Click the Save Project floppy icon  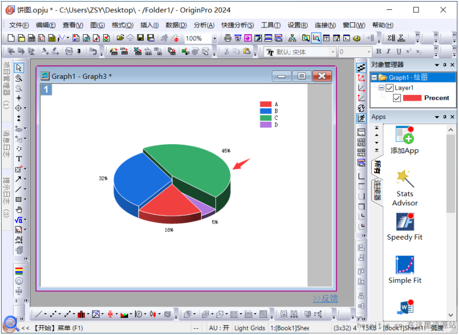[x=141, y=38]
